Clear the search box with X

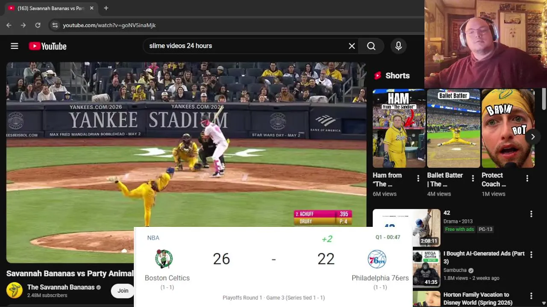(x=352, y=46)
